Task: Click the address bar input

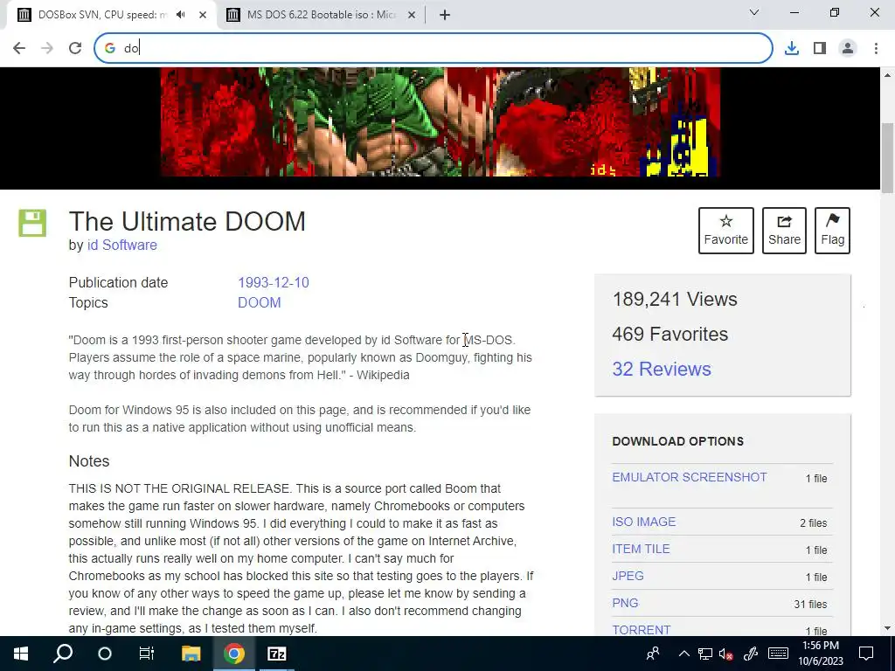Action: tap(434, 48)
